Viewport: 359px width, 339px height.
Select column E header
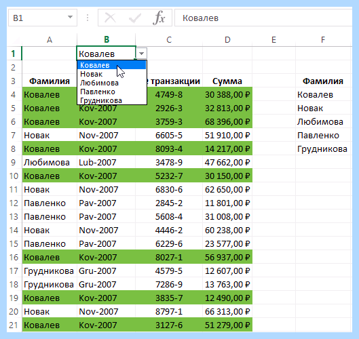pos(273,40)
